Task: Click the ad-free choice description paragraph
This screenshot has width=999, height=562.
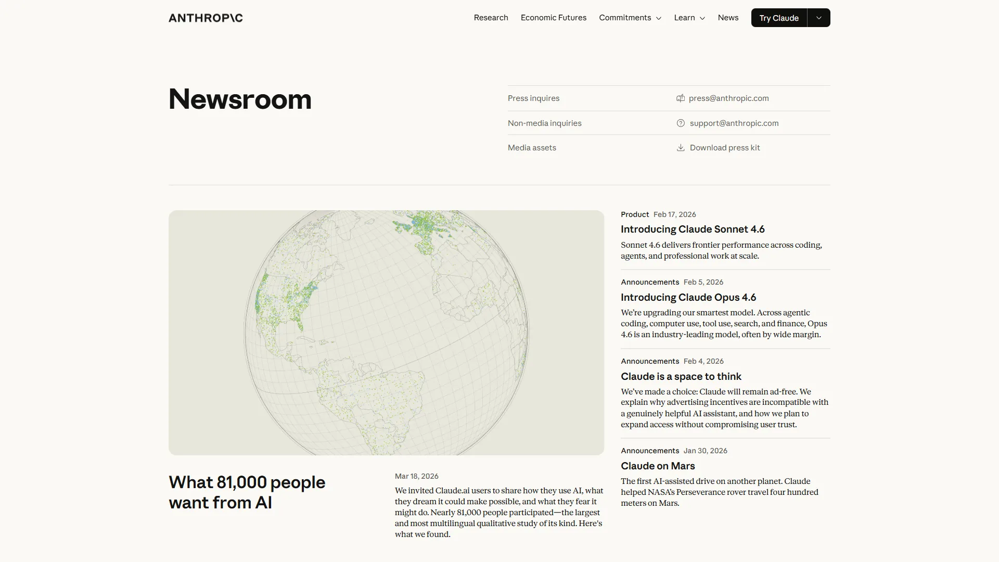Action: [724, 408]
